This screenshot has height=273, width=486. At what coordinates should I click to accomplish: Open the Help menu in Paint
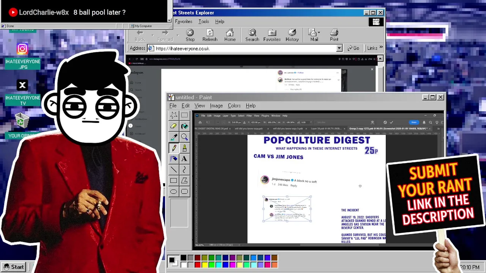(251, 106)
